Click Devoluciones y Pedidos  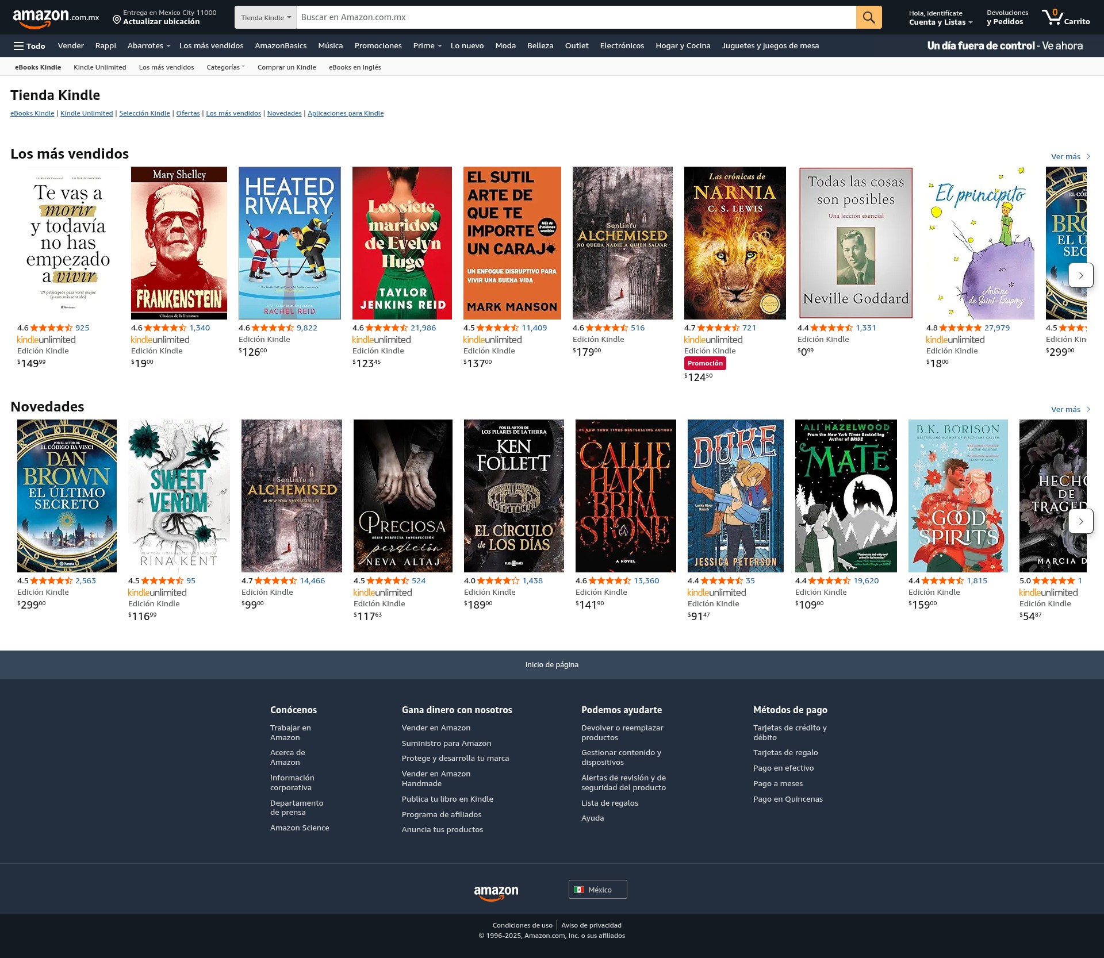(x=1007, y=17)
